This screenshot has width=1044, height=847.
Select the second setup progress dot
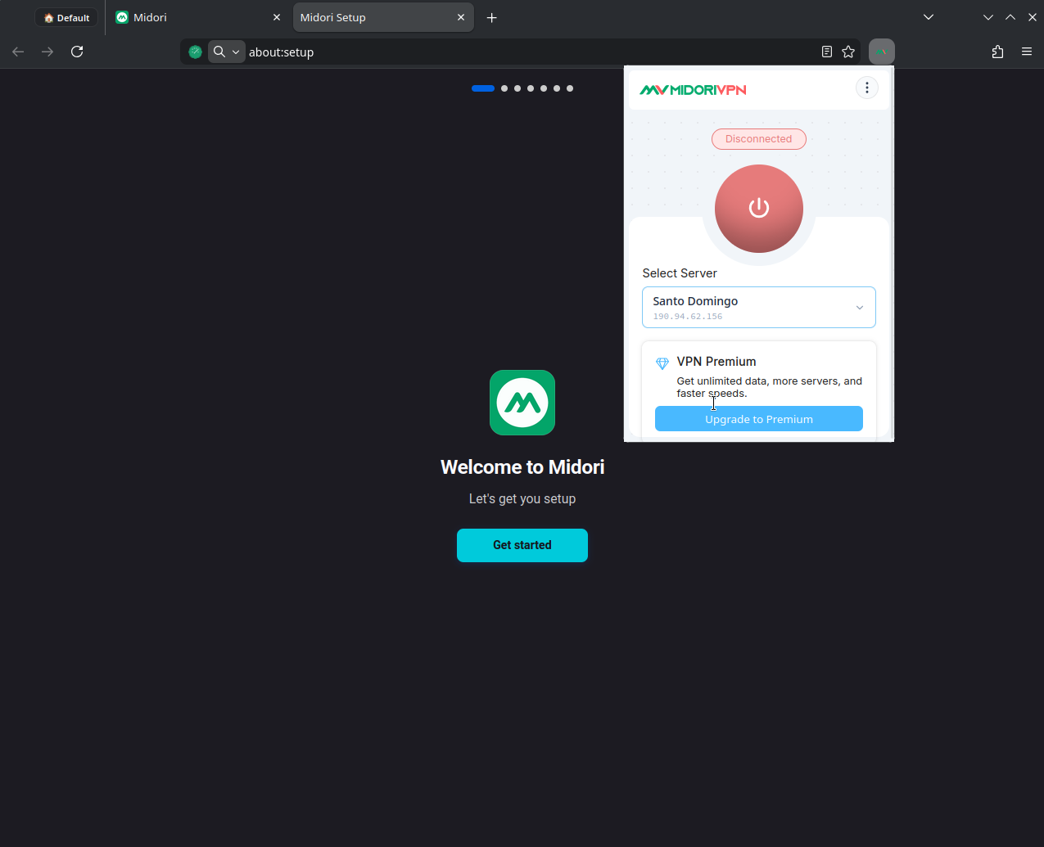point(504,88)
